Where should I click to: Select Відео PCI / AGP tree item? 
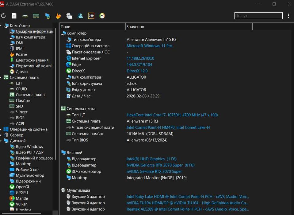[x=26, y=152]
